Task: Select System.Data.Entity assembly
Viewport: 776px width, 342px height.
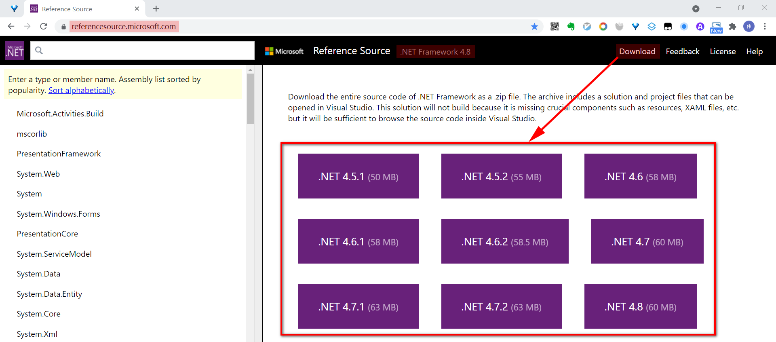Action: click(x=49, y=294)
